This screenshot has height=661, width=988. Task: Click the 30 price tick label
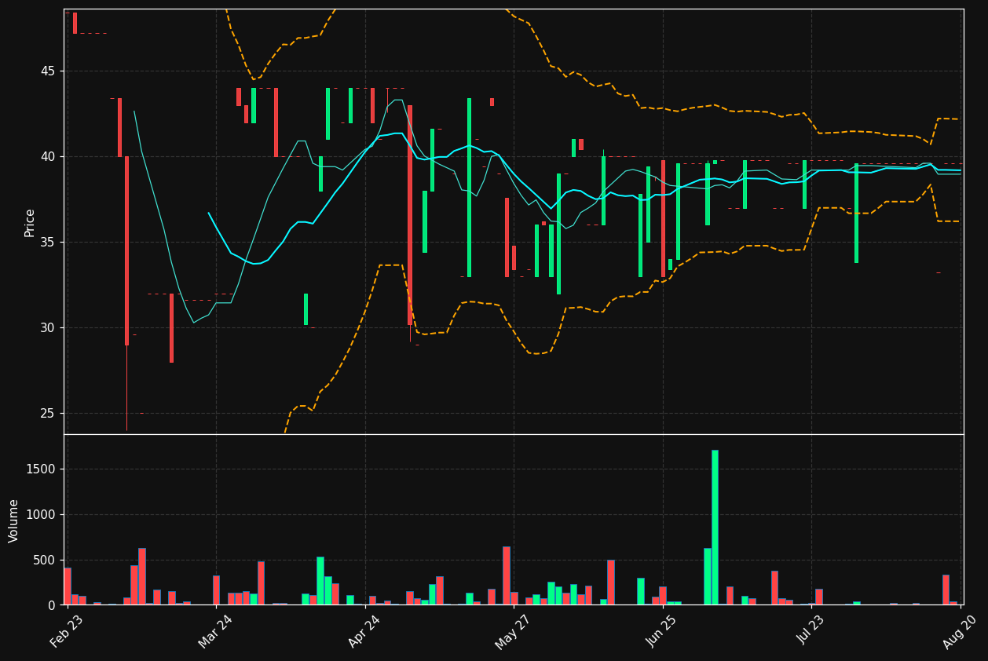tap(49, 328)
